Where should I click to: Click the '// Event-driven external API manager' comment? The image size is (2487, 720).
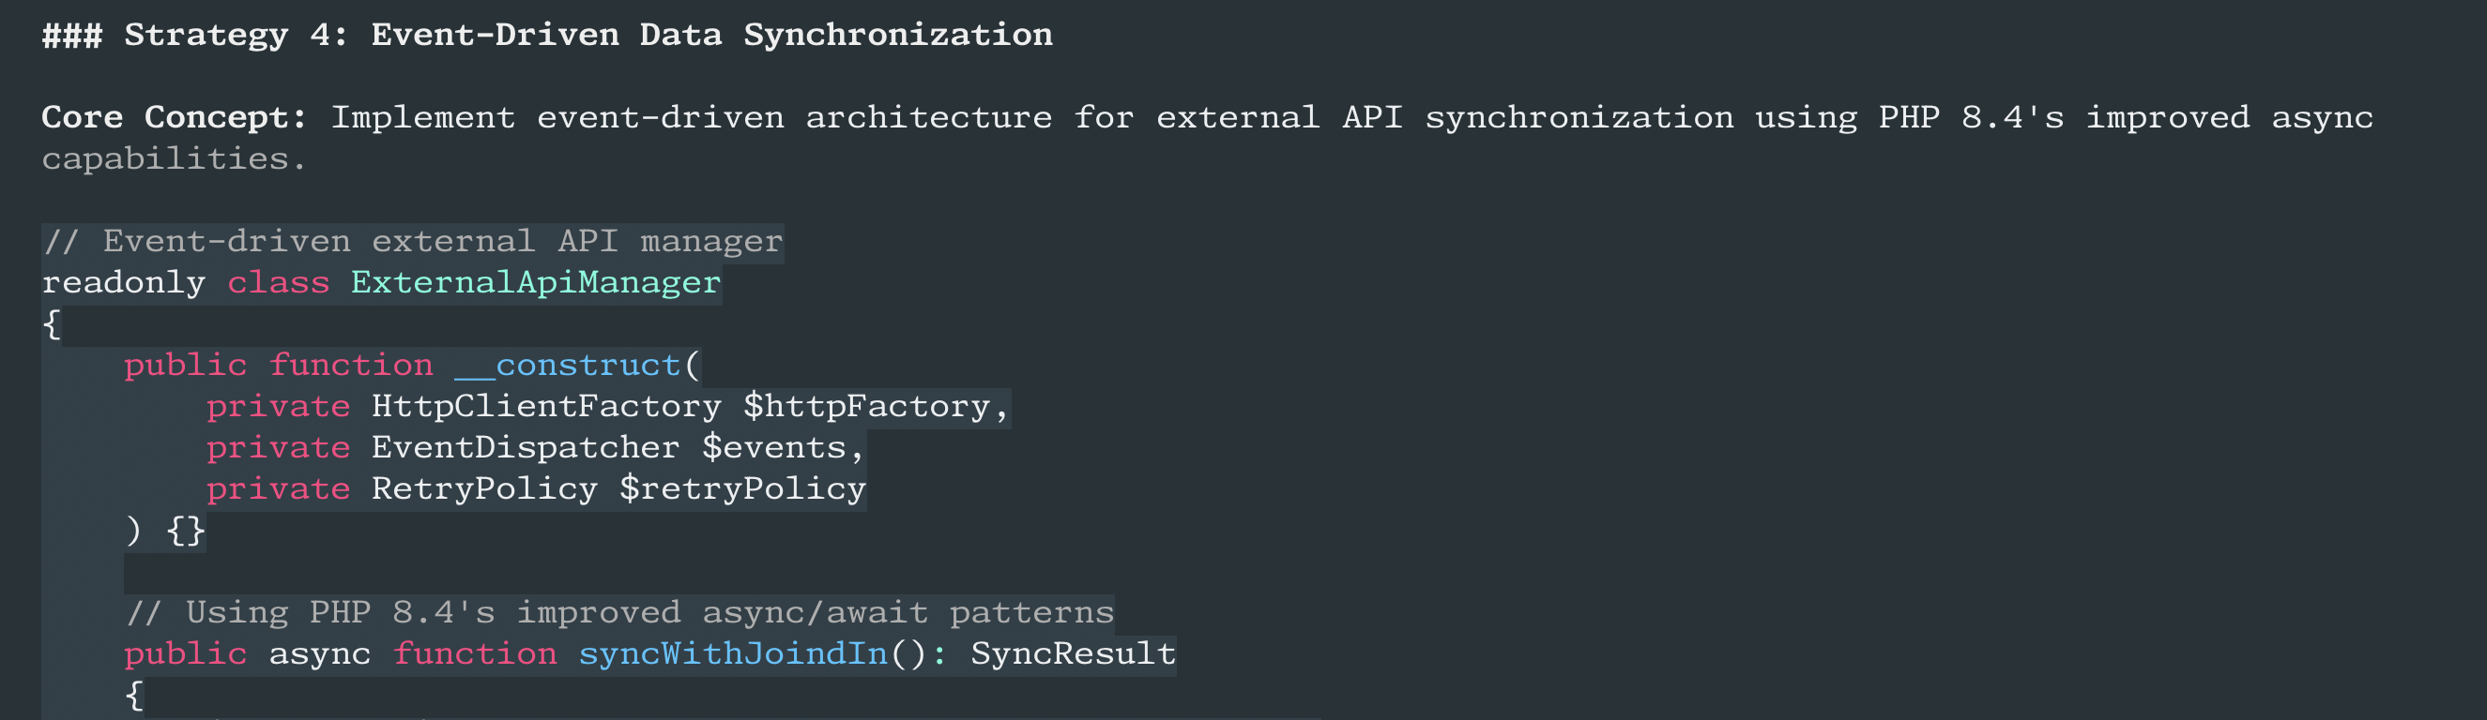point(411,241)
